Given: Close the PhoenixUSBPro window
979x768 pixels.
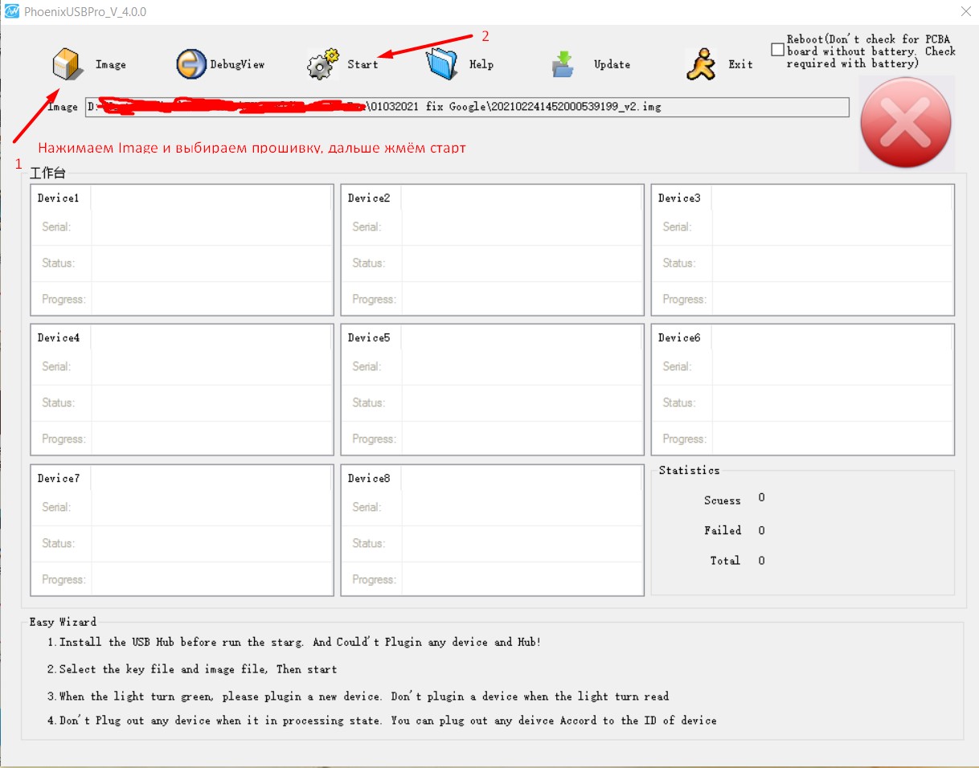Looking at the screenshot, I should 965,12.
